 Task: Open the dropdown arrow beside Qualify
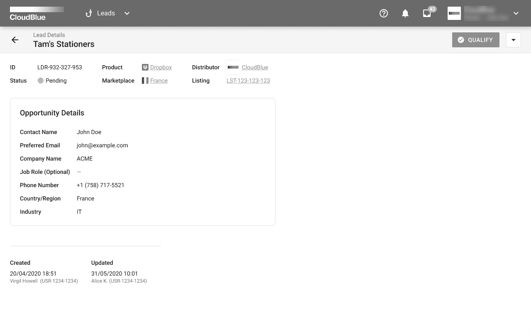(x=514, y=40)
